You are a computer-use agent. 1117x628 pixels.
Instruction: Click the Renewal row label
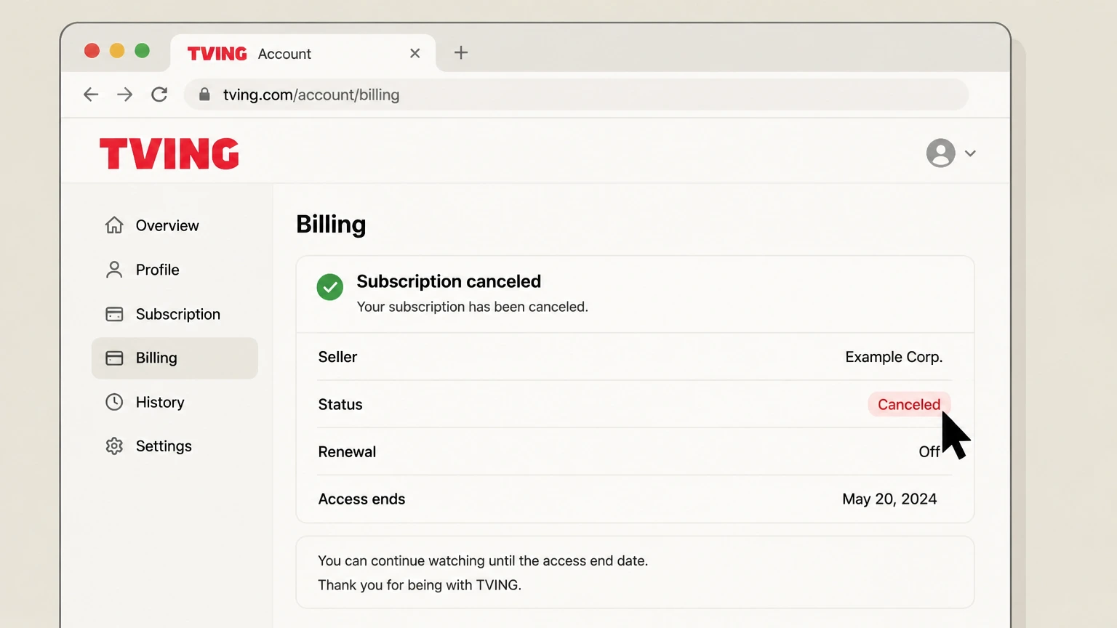coord(347,451)
